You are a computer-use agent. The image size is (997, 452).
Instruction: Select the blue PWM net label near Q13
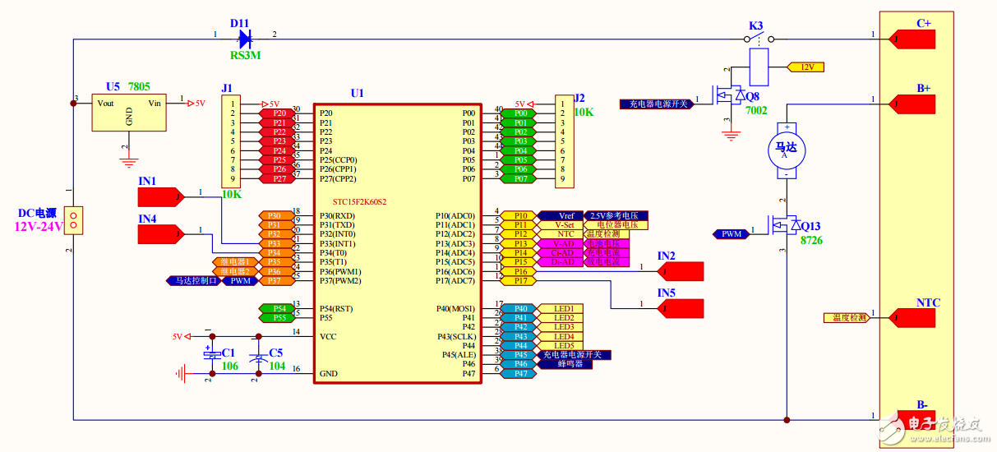tap(731, 234)
